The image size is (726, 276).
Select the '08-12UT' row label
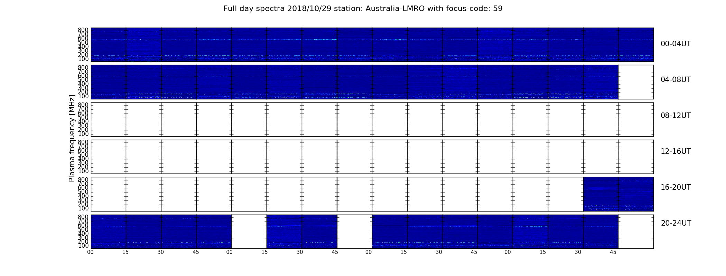pos(676,116)
